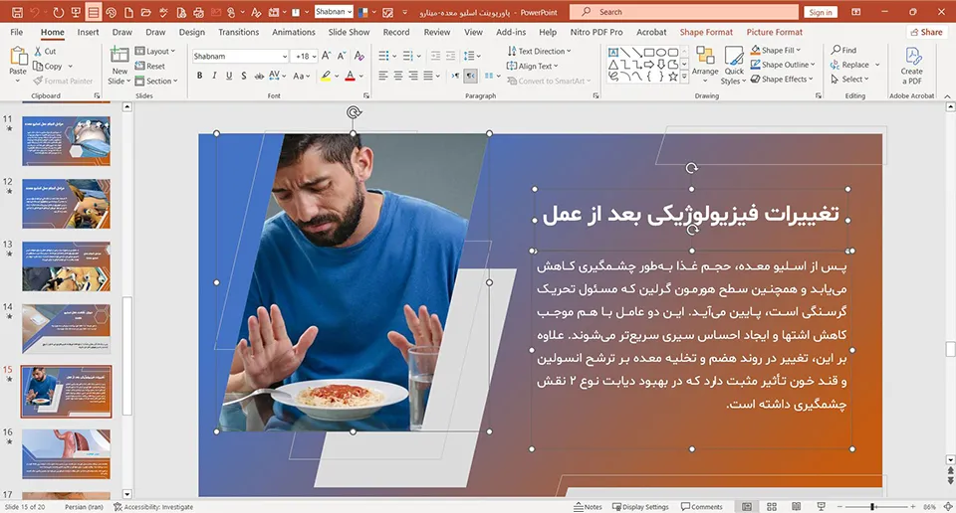Viewport: 956px width, 513px height.
Task: Toggle Normal view button in status bar
Action: coord(747,506)
